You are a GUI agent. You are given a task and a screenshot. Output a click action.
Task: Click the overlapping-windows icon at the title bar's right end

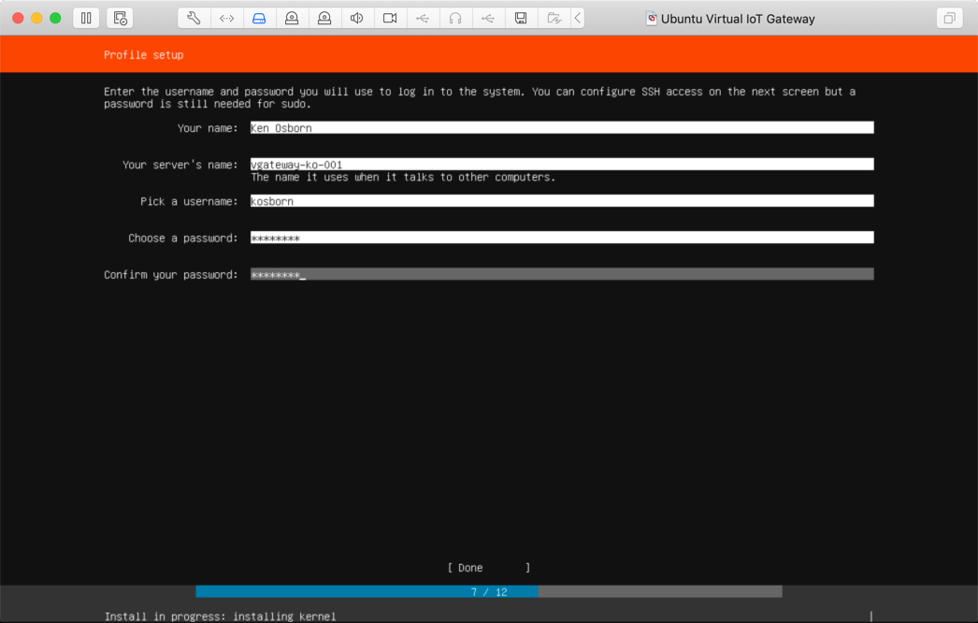tap(949, 18)
